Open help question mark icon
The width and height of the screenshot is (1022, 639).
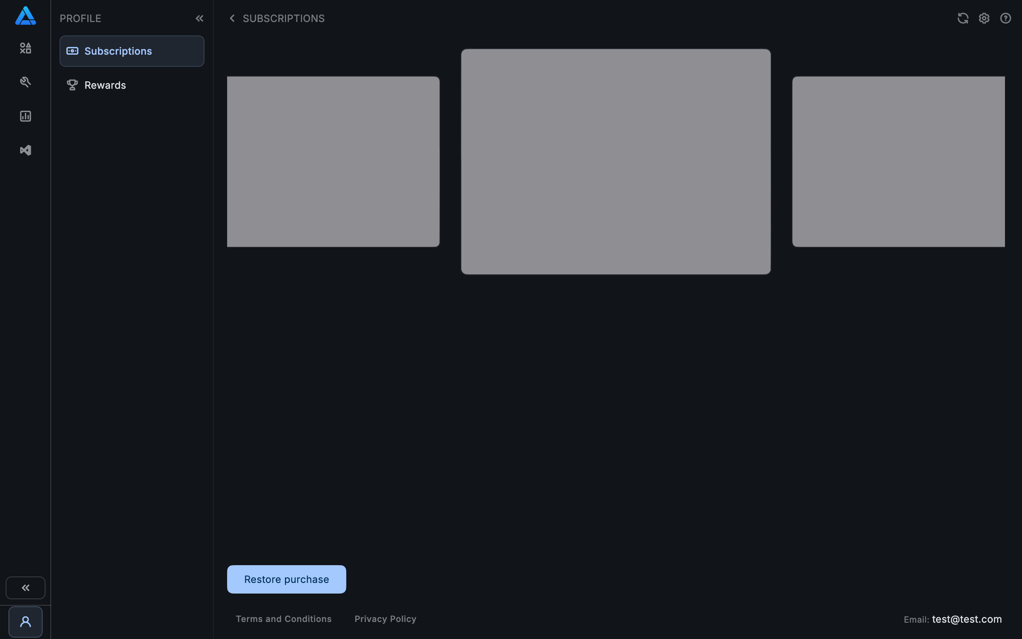pos(1006,18)
